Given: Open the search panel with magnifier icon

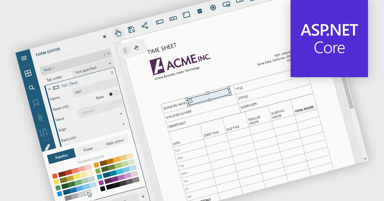Looking at the screenshot, I should [x=32, y=88].
